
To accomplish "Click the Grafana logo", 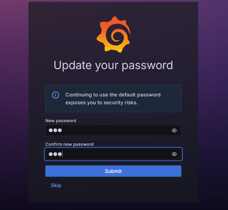I will point(113,34).
